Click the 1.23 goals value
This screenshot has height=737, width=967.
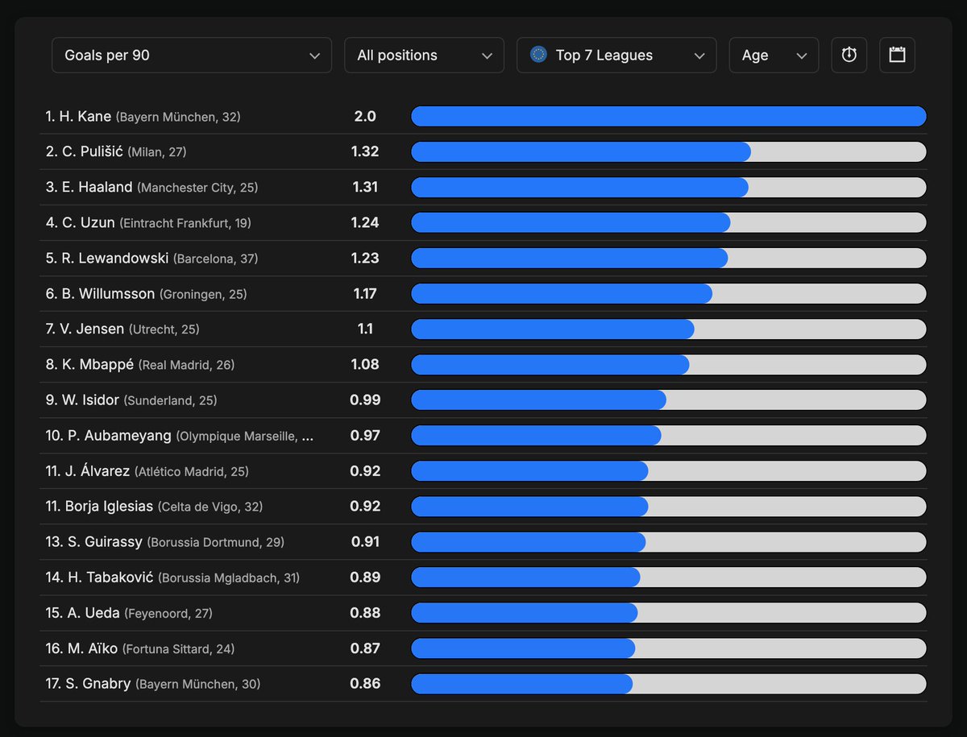coord(365,259)
